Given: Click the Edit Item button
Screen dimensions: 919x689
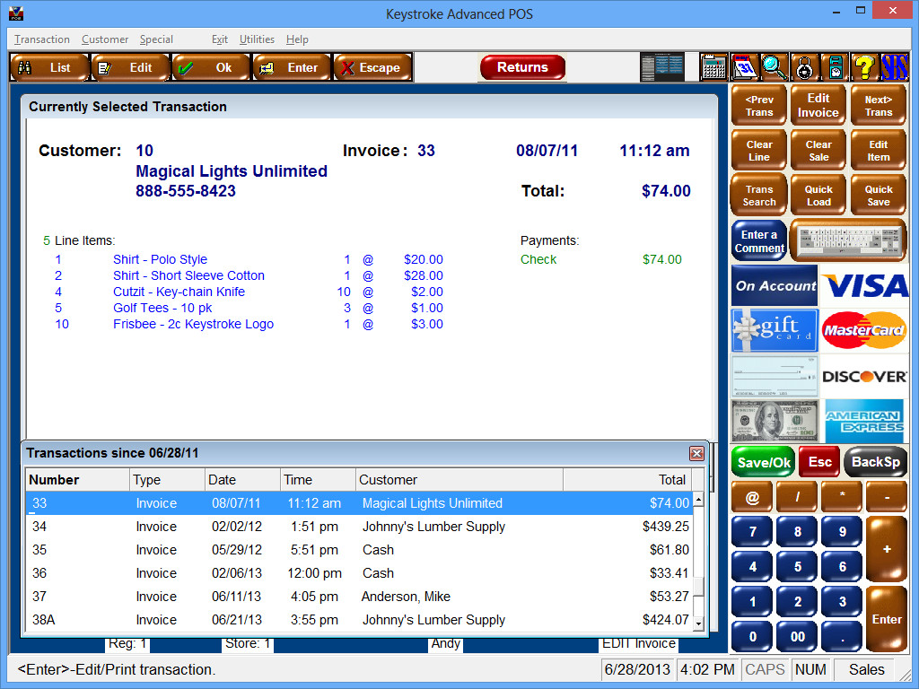Looking at the screenshot, I should pyautogui.click(x=878, y=151).
